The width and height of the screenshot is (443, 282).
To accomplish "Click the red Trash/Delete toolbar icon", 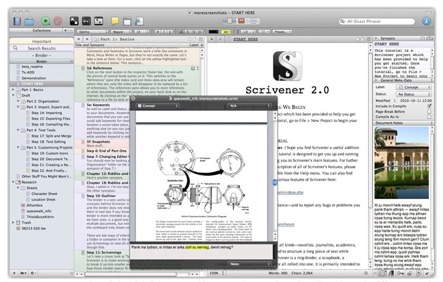I will [x=58, y=21].
